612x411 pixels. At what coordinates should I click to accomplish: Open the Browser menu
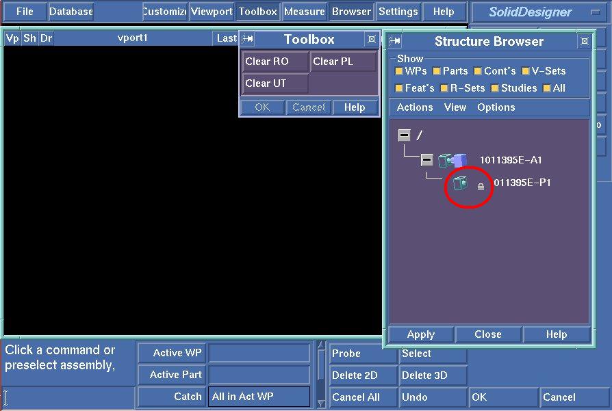pos(352,12)
